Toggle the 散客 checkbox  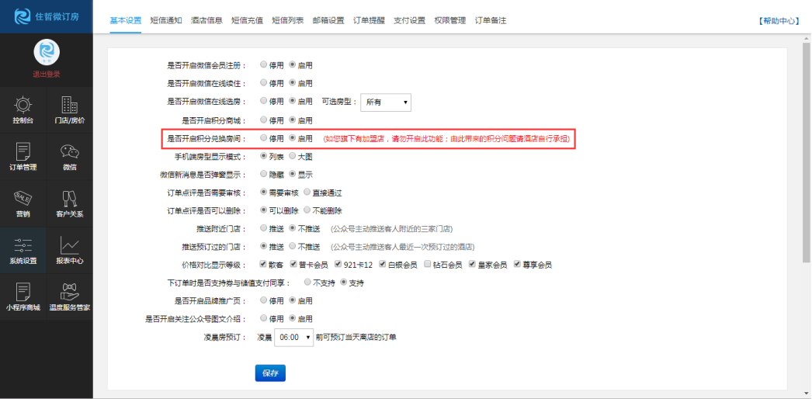264,265
